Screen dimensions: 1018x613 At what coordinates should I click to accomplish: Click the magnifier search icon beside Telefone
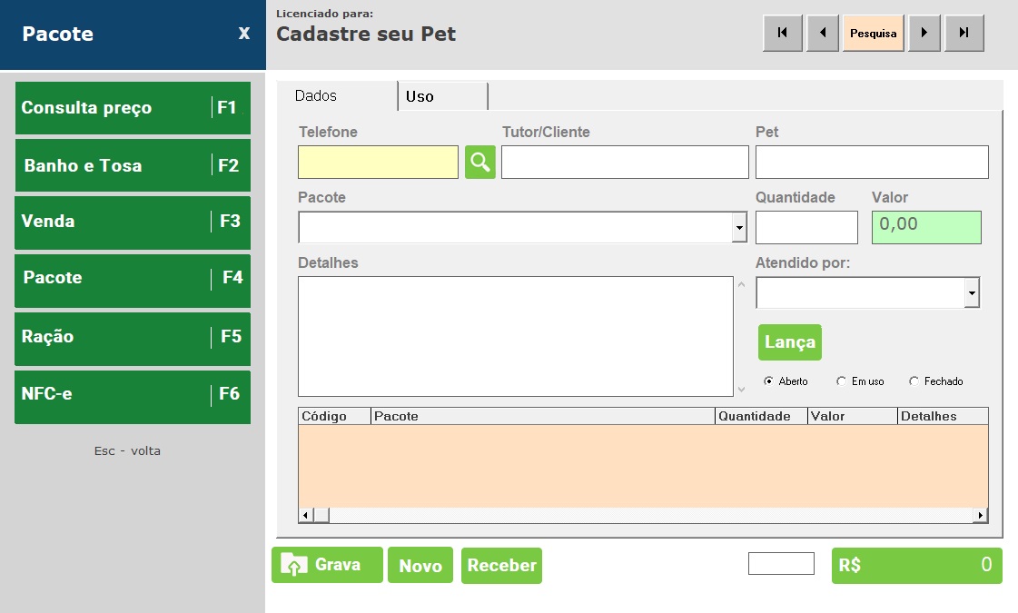point(480,163)
